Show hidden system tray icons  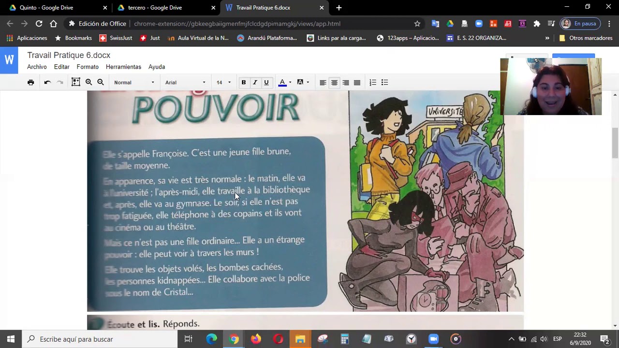pyautogui.click(x=511, y=339)
